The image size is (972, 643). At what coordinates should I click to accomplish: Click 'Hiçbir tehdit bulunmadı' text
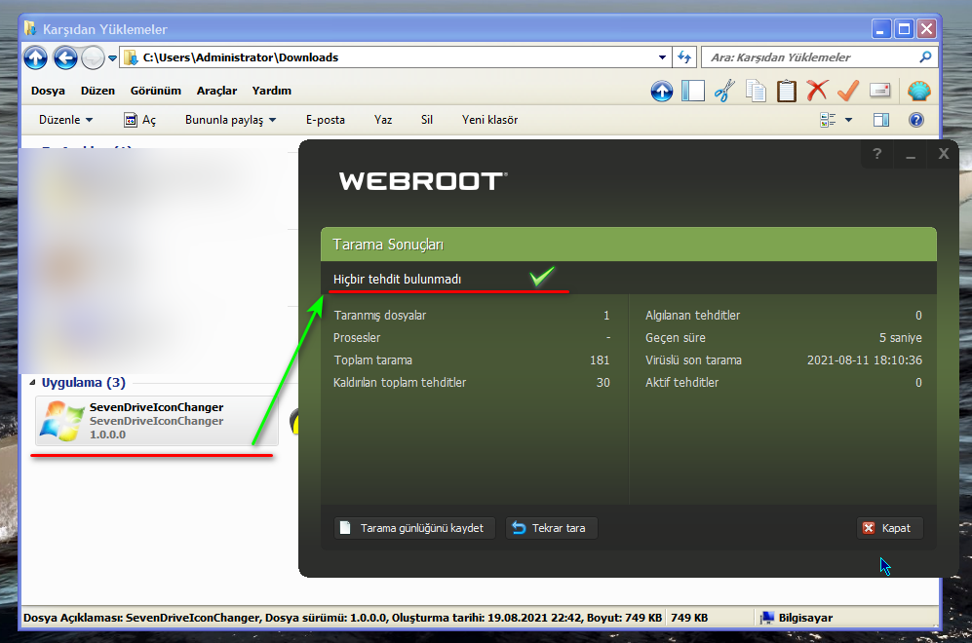click(x=398, y=280)
